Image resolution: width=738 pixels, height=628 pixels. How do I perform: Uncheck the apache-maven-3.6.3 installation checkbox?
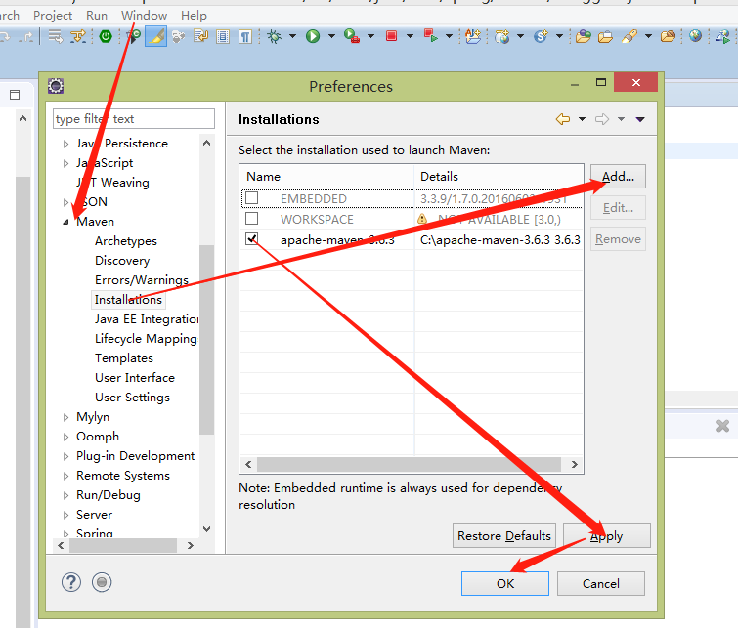(x=252, y=239)
